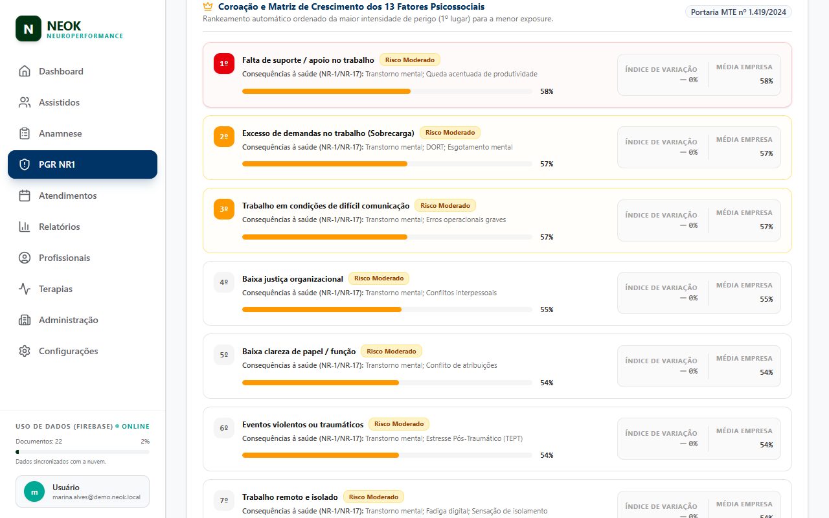Click the Assistidos people icon
This screenshot has width=829, height=518.
pos(25,102)
